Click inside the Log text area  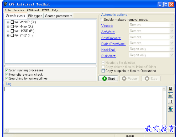point(83,107)
